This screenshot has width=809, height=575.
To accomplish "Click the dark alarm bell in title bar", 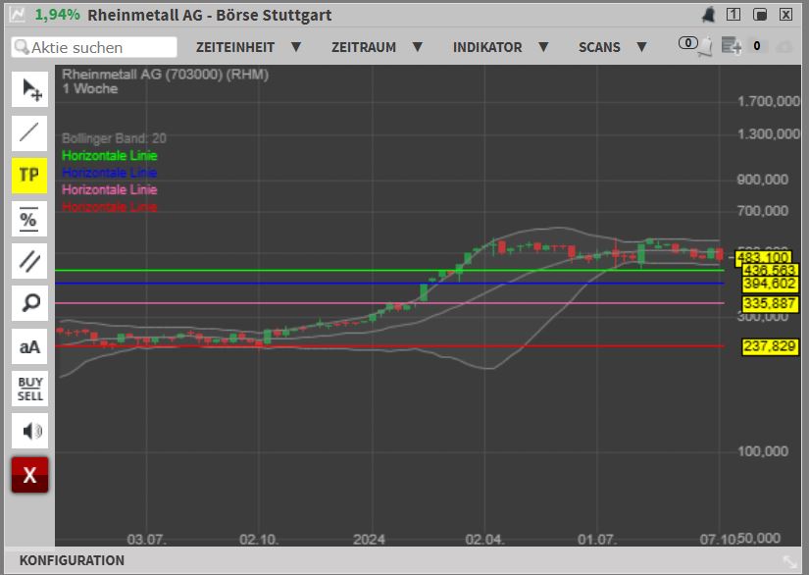I will point(708,15).
